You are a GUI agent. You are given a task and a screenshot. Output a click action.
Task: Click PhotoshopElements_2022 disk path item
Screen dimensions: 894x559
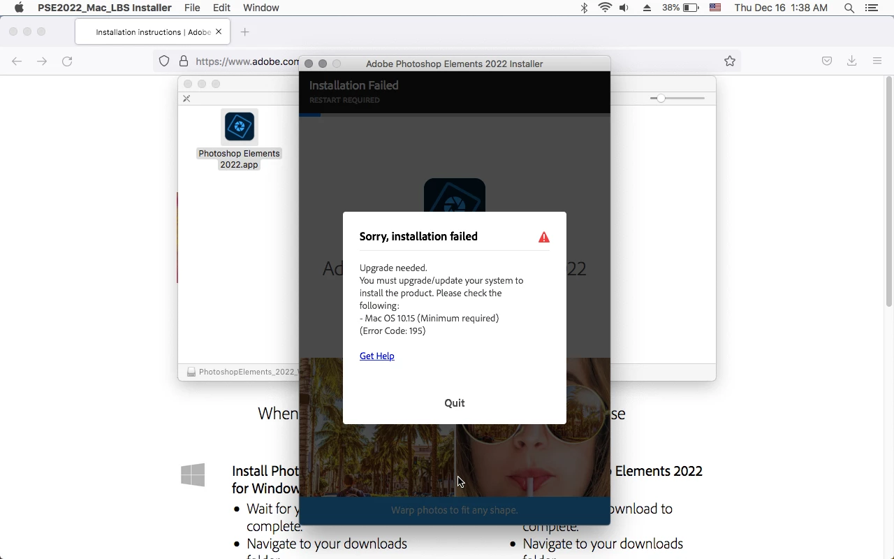[242, 372]
